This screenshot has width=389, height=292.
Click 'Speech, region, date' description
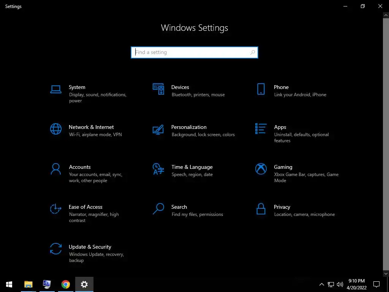pyautogui.click(x=192, y=175)
